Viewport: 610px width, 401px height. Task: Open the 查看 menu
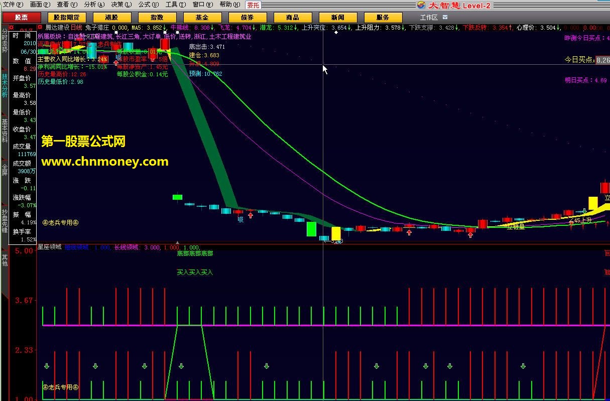point(67,5)
